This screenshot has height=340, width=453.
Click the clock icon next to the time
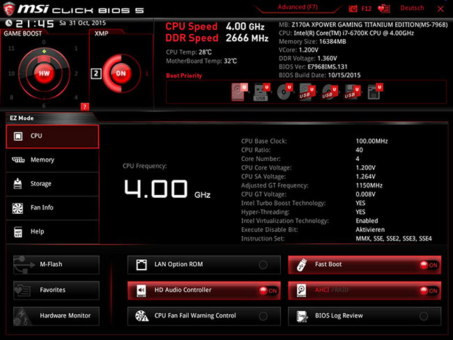(8, 23)
